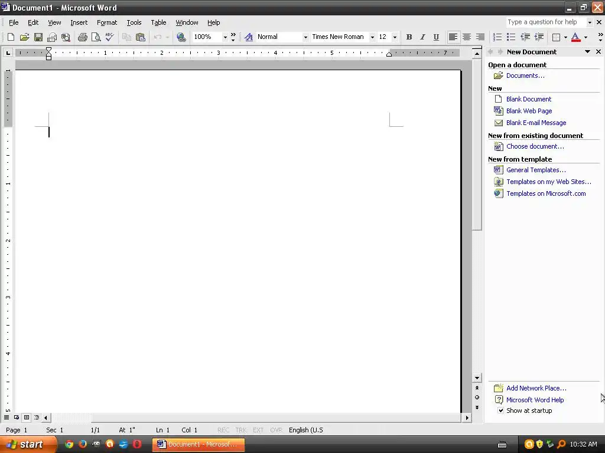Image resolution: width=605 pixels, height=453 pixels.
Task: Click the Print toolbar icon
Action: (x=83, y=37)
